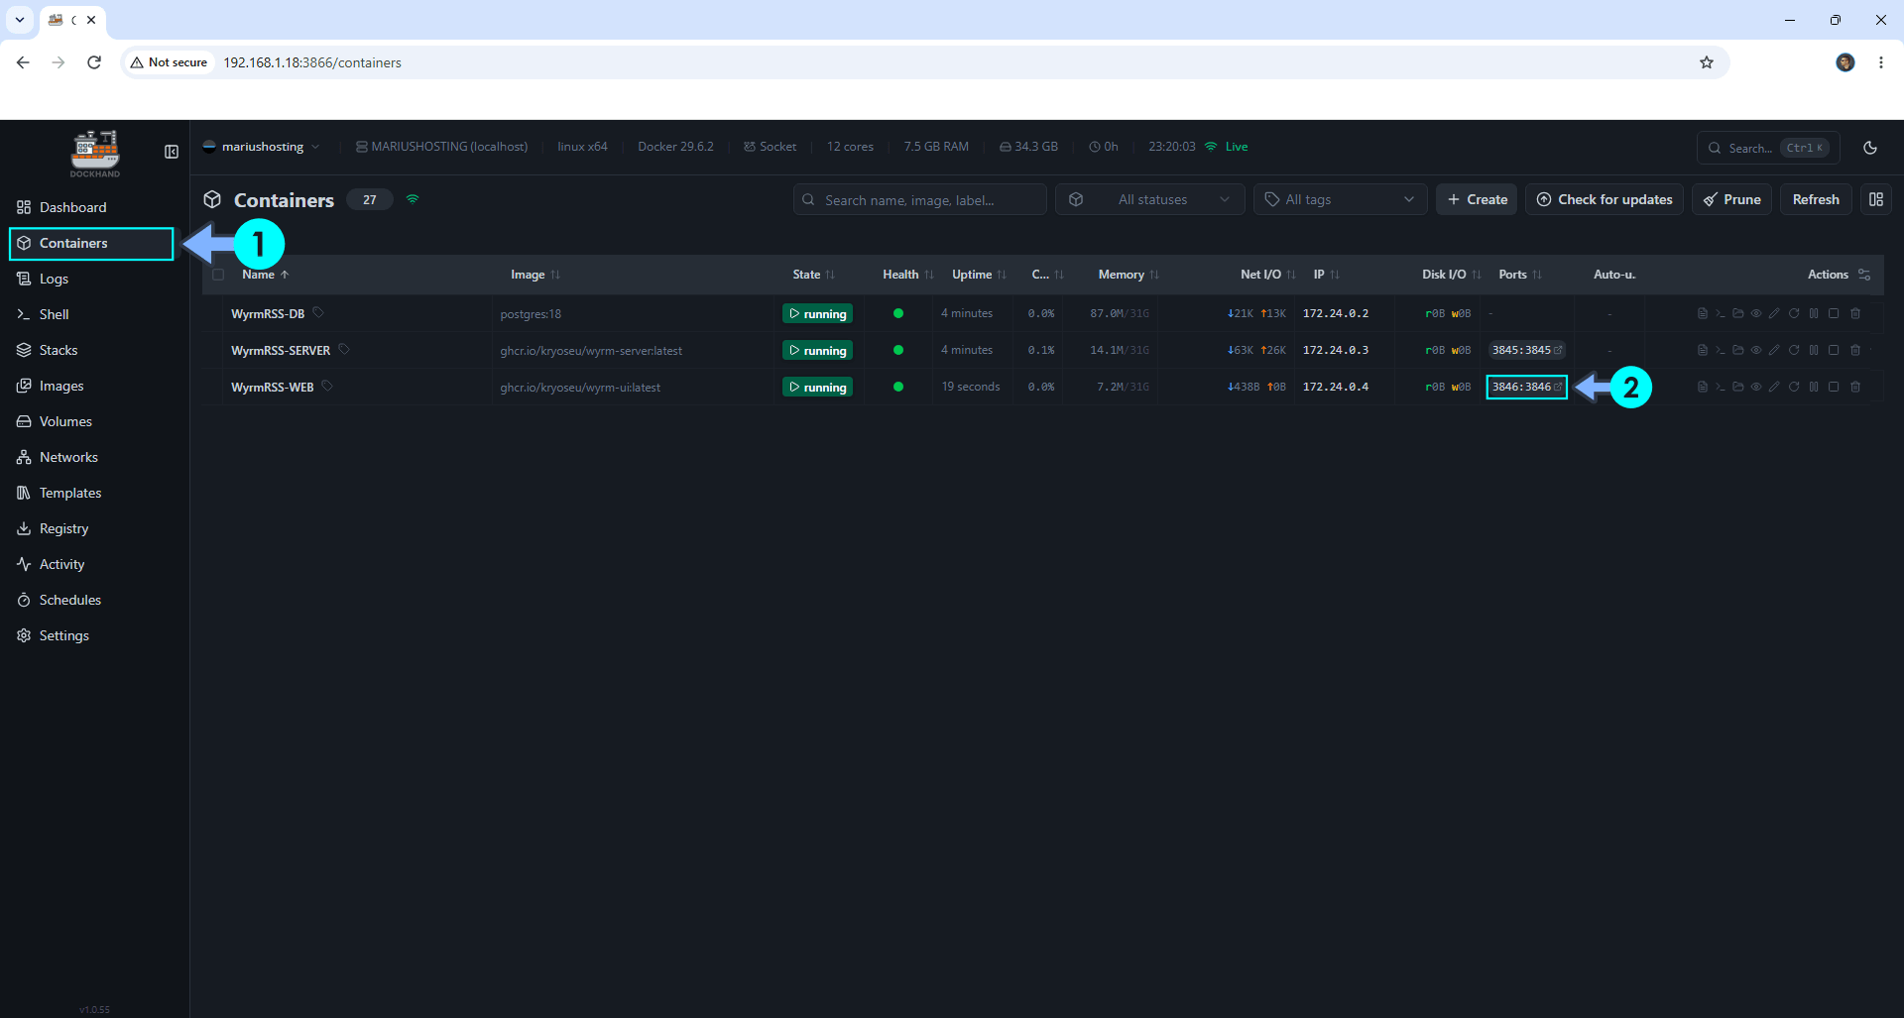This screenshot has width=1904, height=1018.
Task: Sort containers by Memory column
Action: (x=1129, y=275)
